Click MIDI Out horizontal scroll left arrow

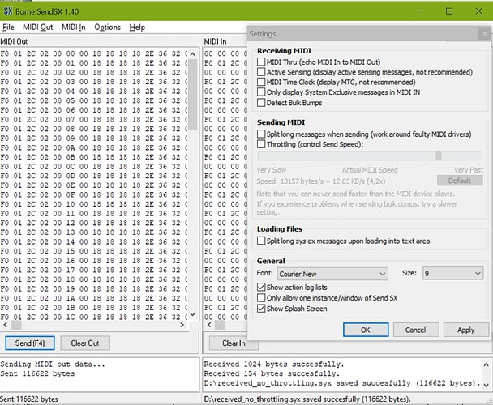pyautogui.click(x=5, y=325)
